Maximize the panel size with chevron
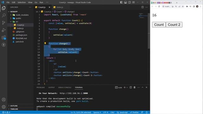Screen dimensions: 203x114 (x=142, y=87)
